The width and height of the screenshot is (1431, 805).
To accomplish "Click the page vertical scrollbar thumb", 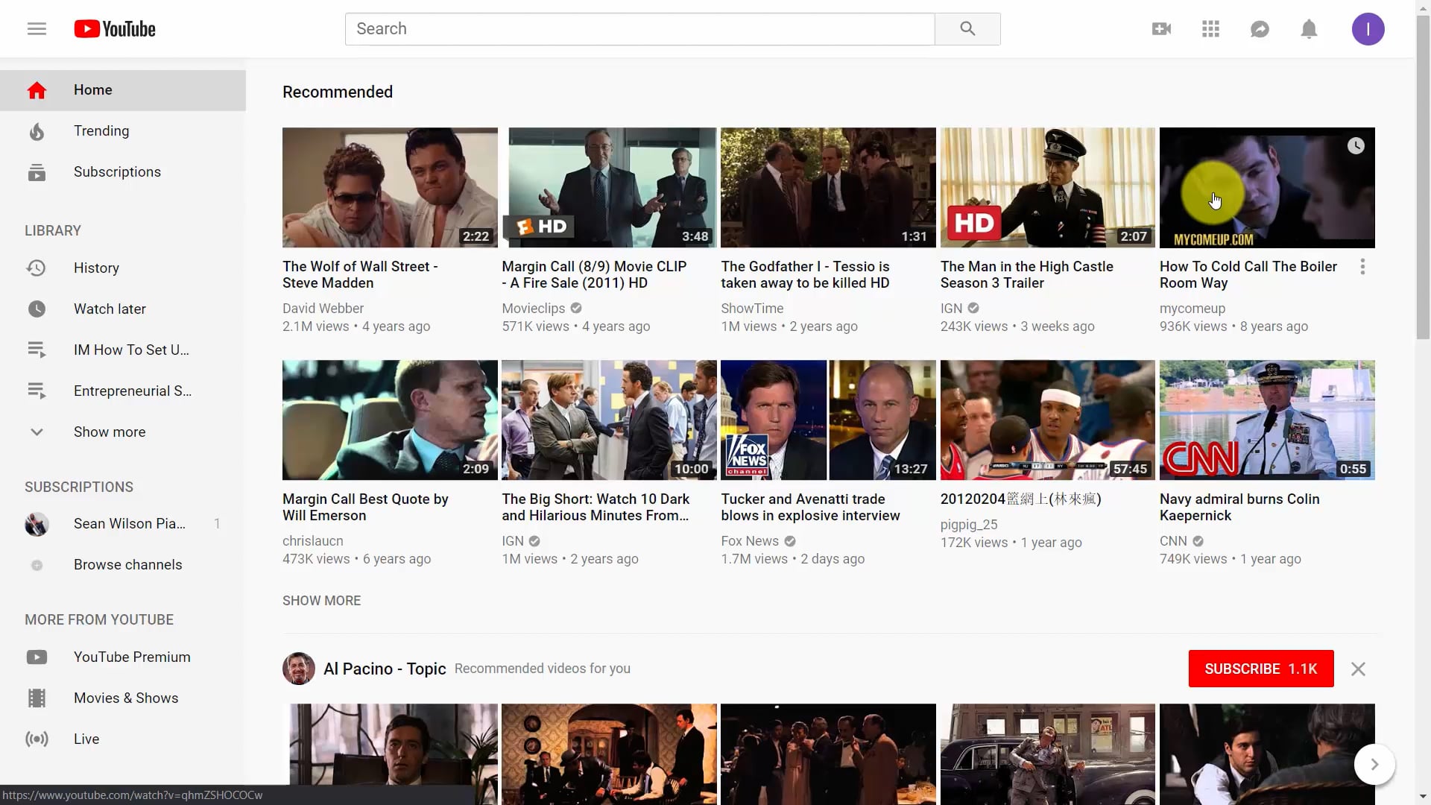I will (1423, 177).
